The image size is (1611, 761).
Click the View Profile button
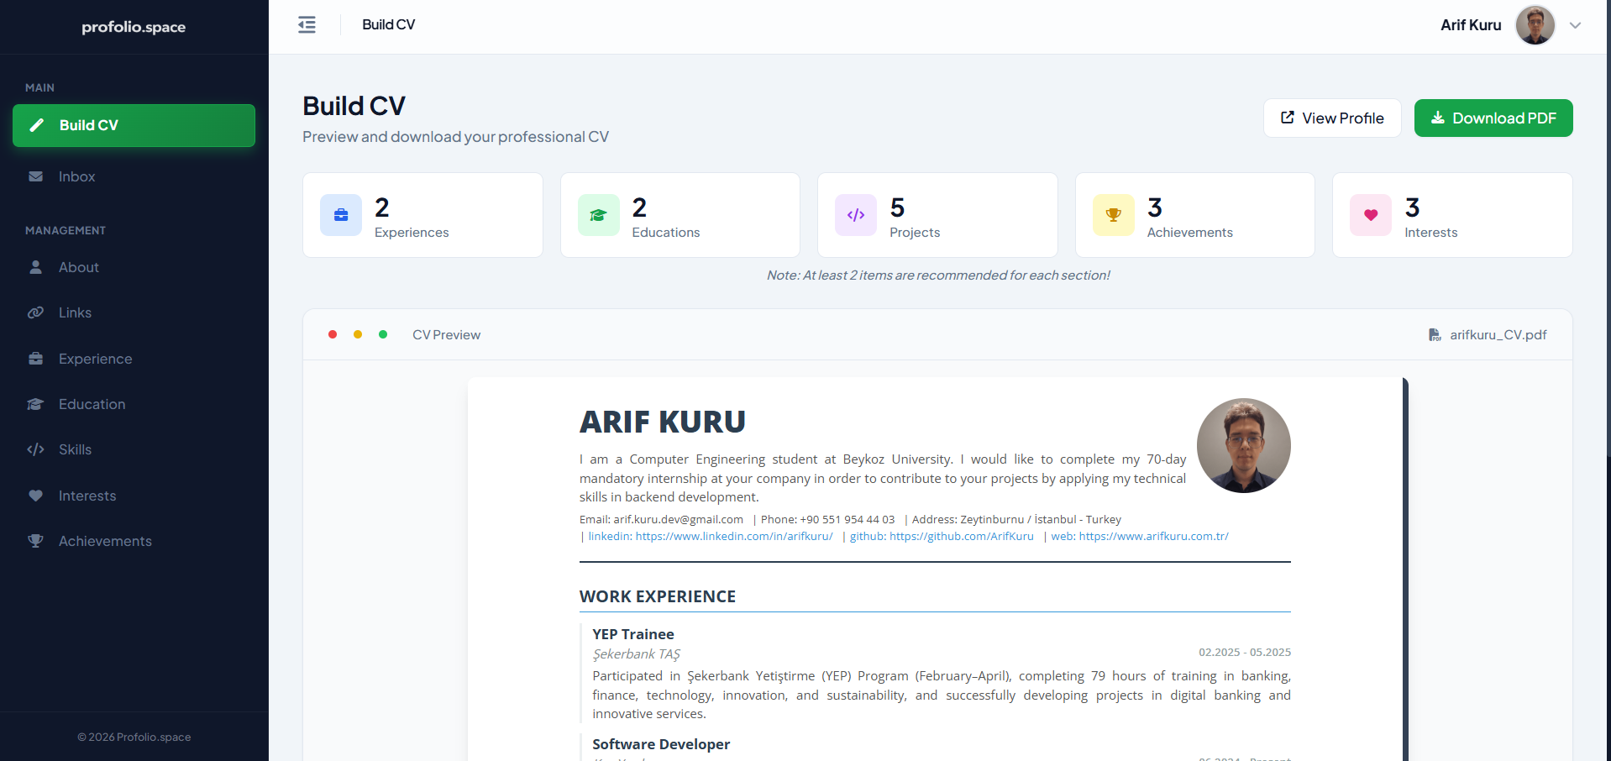coord(1332,118)
